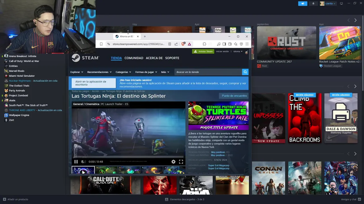This screenshot has width=364, height=204.
Task: Open the TIENDA menu item
Action: (x=116, y=58)
